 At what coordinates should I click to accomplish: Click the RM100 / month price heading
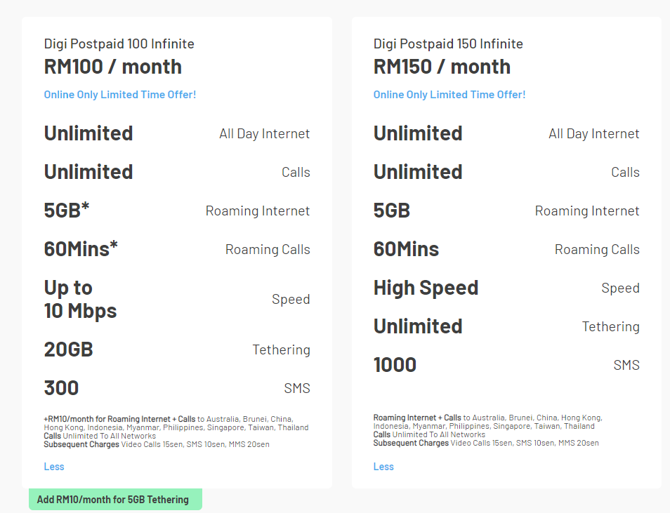tap(113, 67)
